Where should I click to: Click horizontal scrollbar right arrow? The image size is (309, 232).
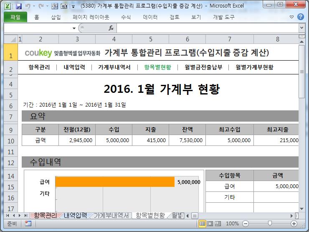291,216
